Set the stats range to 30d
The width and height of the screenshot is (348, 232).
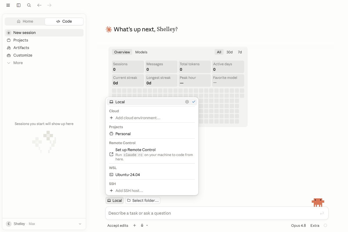click(229, 52)
